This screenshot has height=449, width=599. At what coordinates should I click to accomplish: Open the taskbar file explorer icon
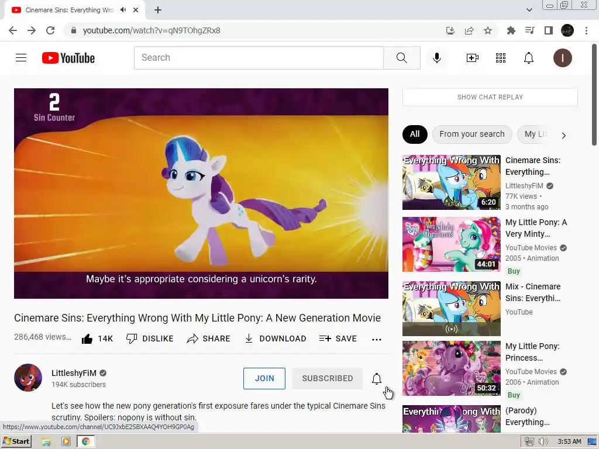click(46, 442)
